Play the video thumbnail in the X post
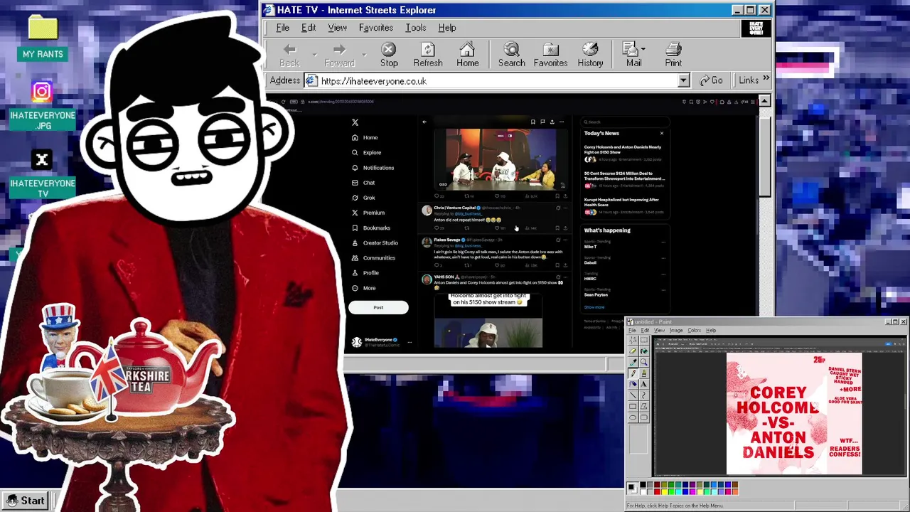The image size is (910, 512). click(x=500, y=158)
